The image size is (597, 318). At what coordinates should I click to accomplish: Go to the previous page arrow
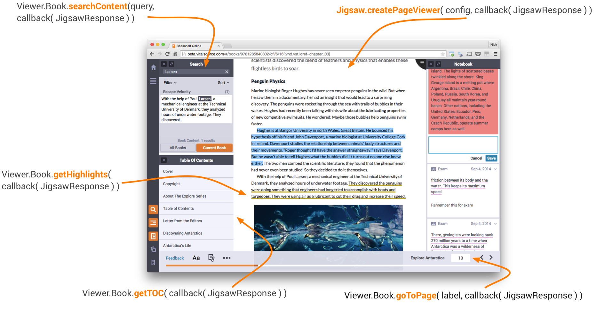click(x=482, y=257)
